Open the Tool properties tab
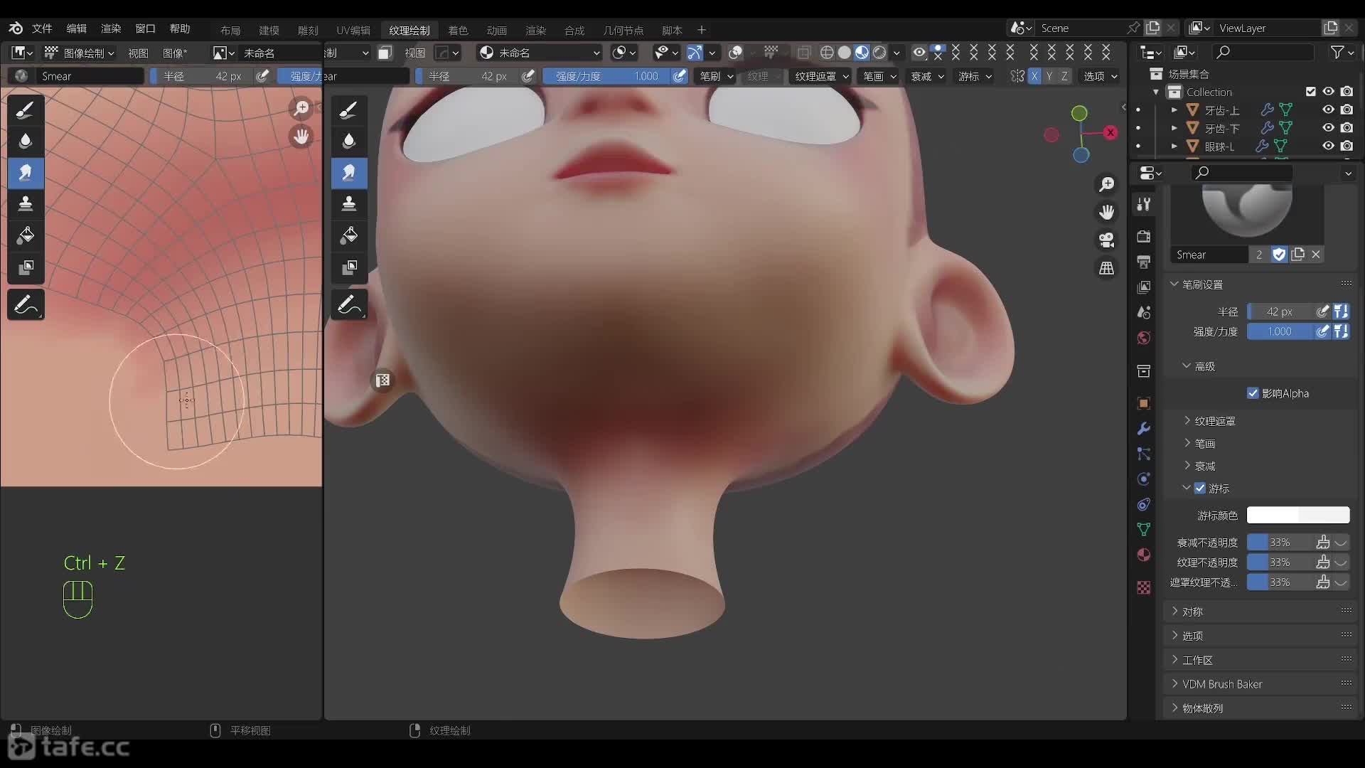 [x=1144, y=205]
